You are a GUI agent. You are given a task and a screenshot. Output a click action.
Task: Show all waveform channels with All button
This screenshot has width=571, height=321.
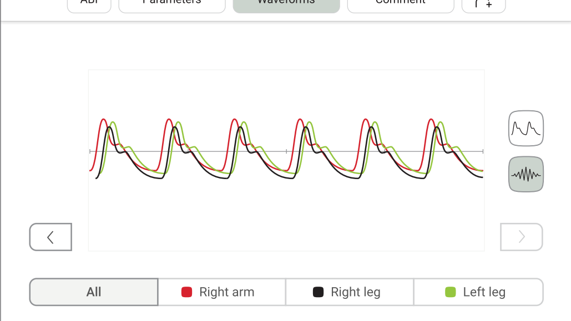point(93,292)
